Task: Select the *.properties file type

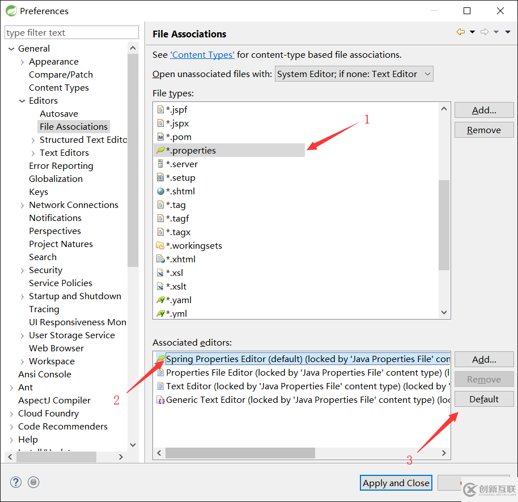Action: [x=230, y=150]
